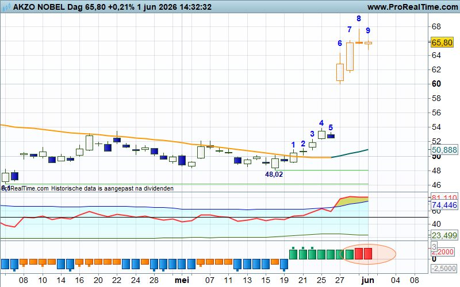This screenshot has width=460, height=287.
Task: Click the 'mei' month label on date axis
Action: click(x=182, y=280)
